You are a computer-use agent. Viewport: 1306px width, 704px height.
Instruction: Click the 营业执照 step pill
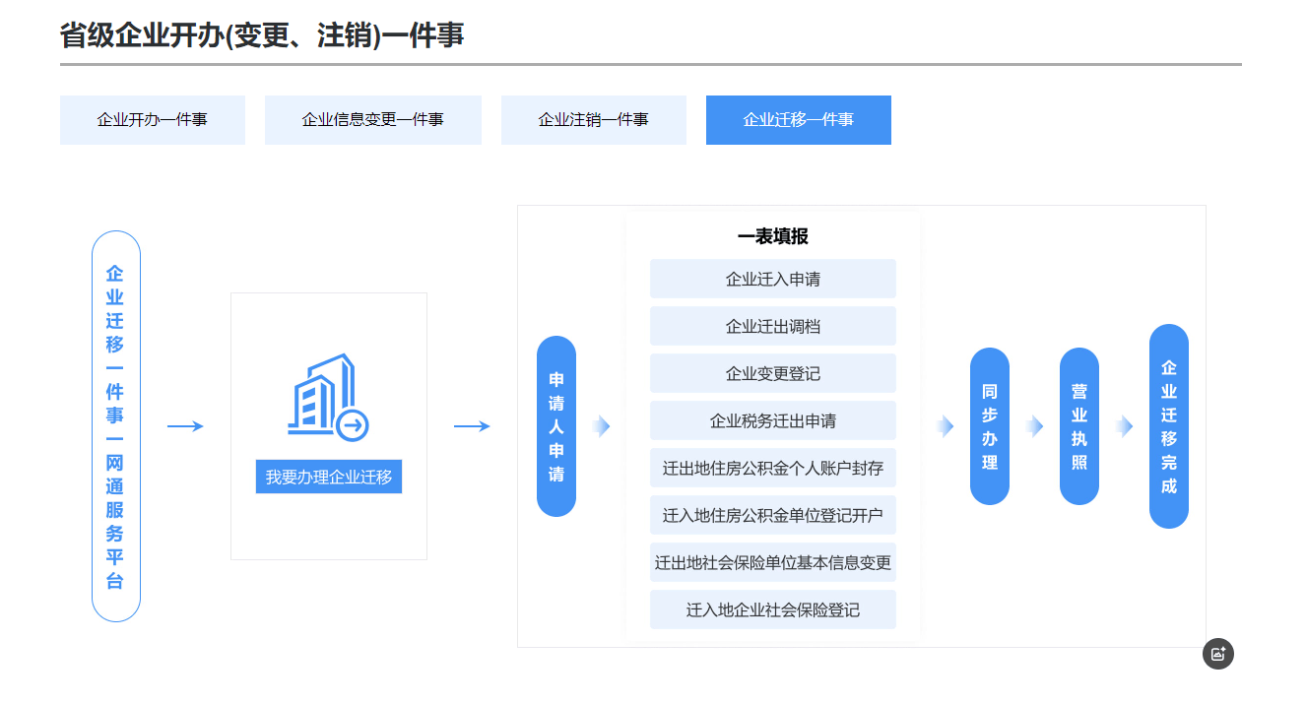1079,426
